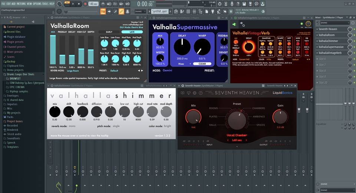Open the FILE menu
356x193 pixels.
(3, 4)
